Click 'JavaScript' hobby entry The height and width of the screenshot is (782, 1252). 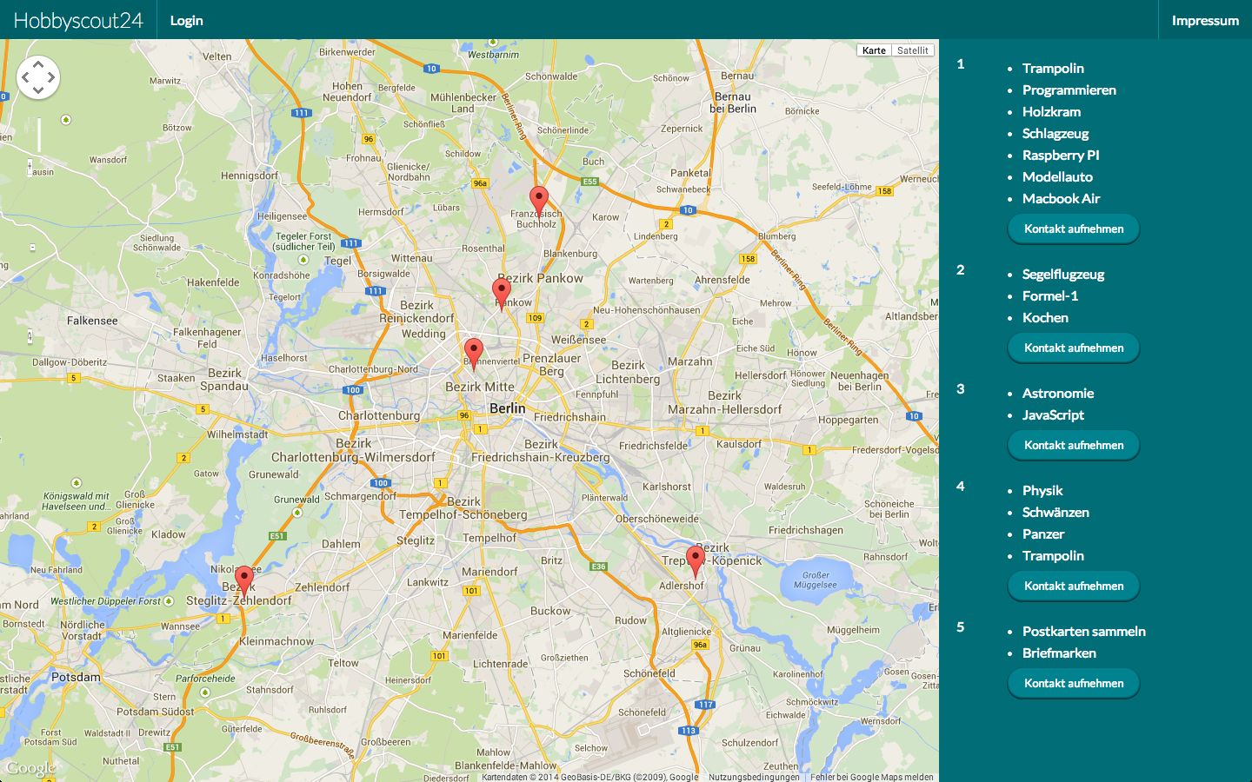point(1053,414)
